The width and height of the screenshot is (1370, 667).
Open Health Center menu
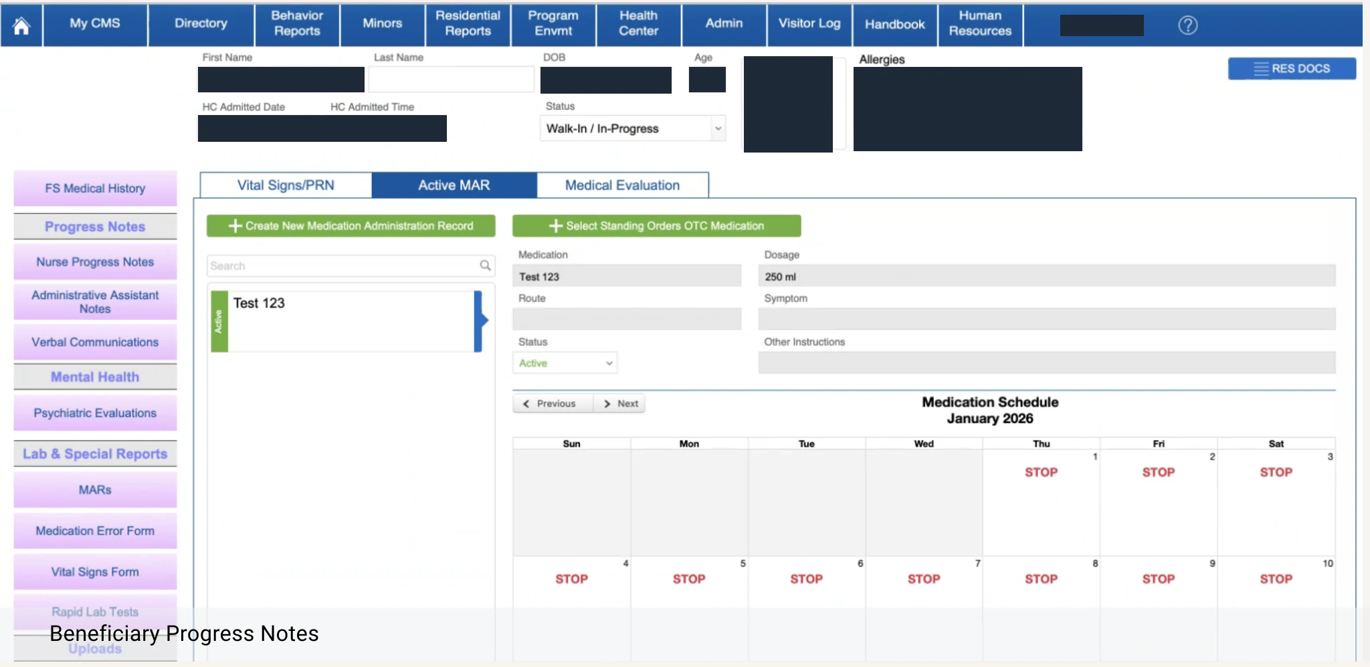click(638, 25)
